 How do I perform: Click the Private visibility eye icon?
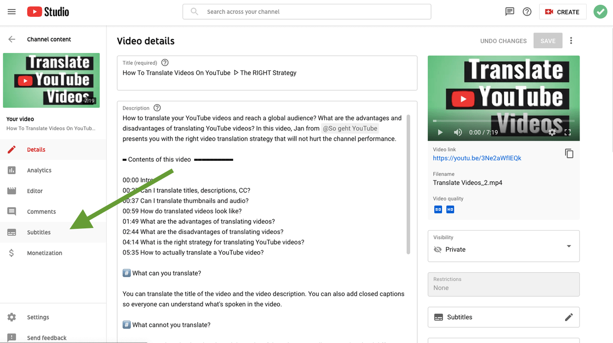point(437,249)
